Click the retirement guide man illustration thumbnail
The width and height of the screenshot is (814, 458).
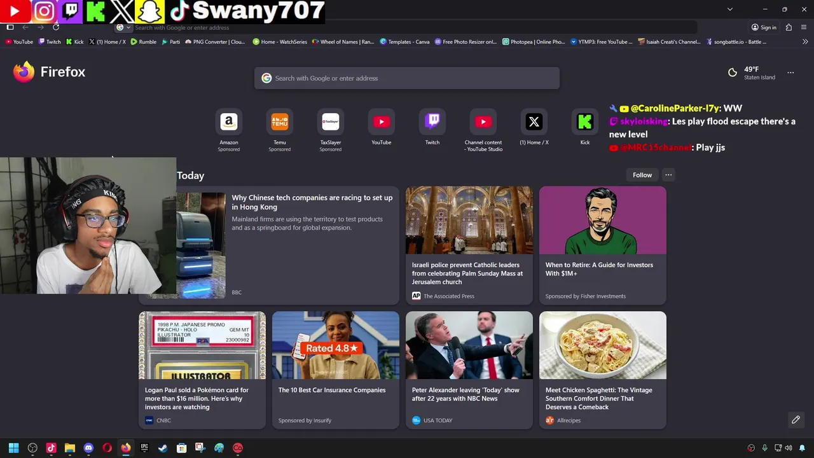(603, 220)
